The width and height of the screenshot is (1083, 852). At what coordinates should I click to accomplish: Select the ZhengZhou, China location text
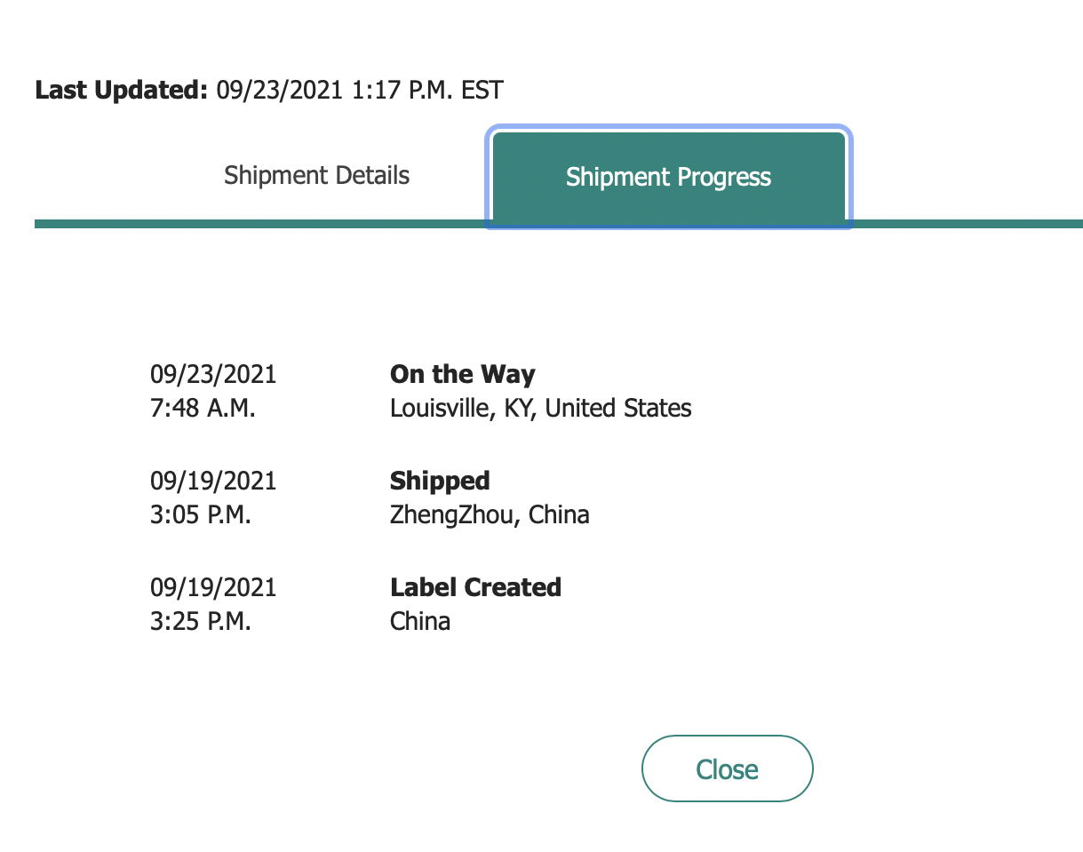(490, 515)
